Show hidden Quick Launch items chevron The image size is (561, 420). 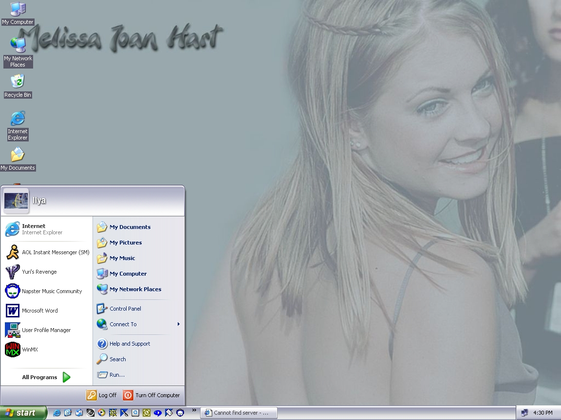click(x=194, y=410)
